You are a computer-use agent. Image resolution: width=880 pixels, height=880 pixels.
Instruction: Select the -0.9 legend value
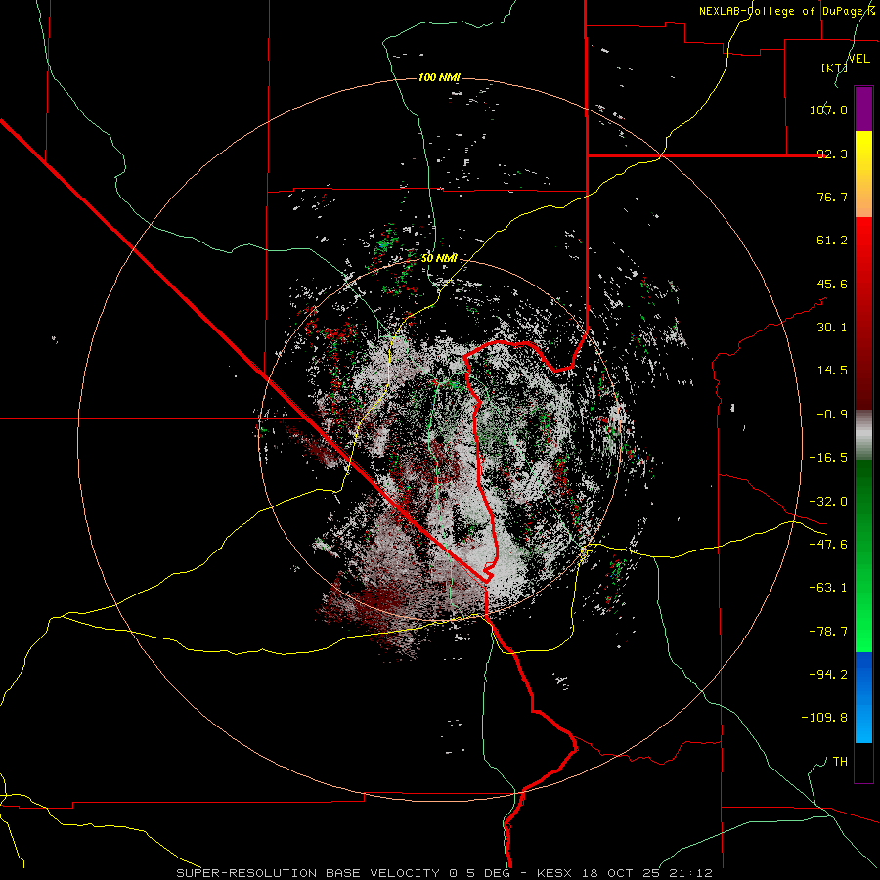[x=832, y=415]
